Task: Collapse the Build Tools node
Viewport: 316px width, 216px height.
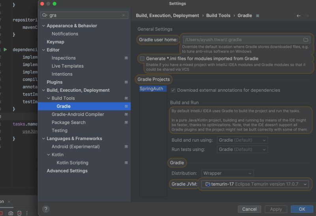Action: (48, 99)
